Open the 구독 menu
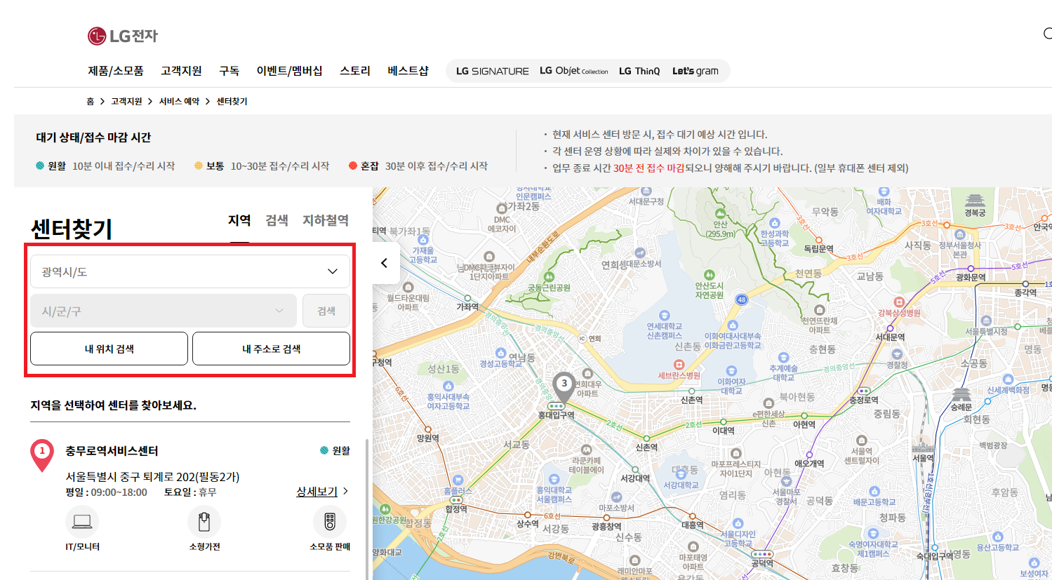 pyautogui.click(x=229, y=71)
